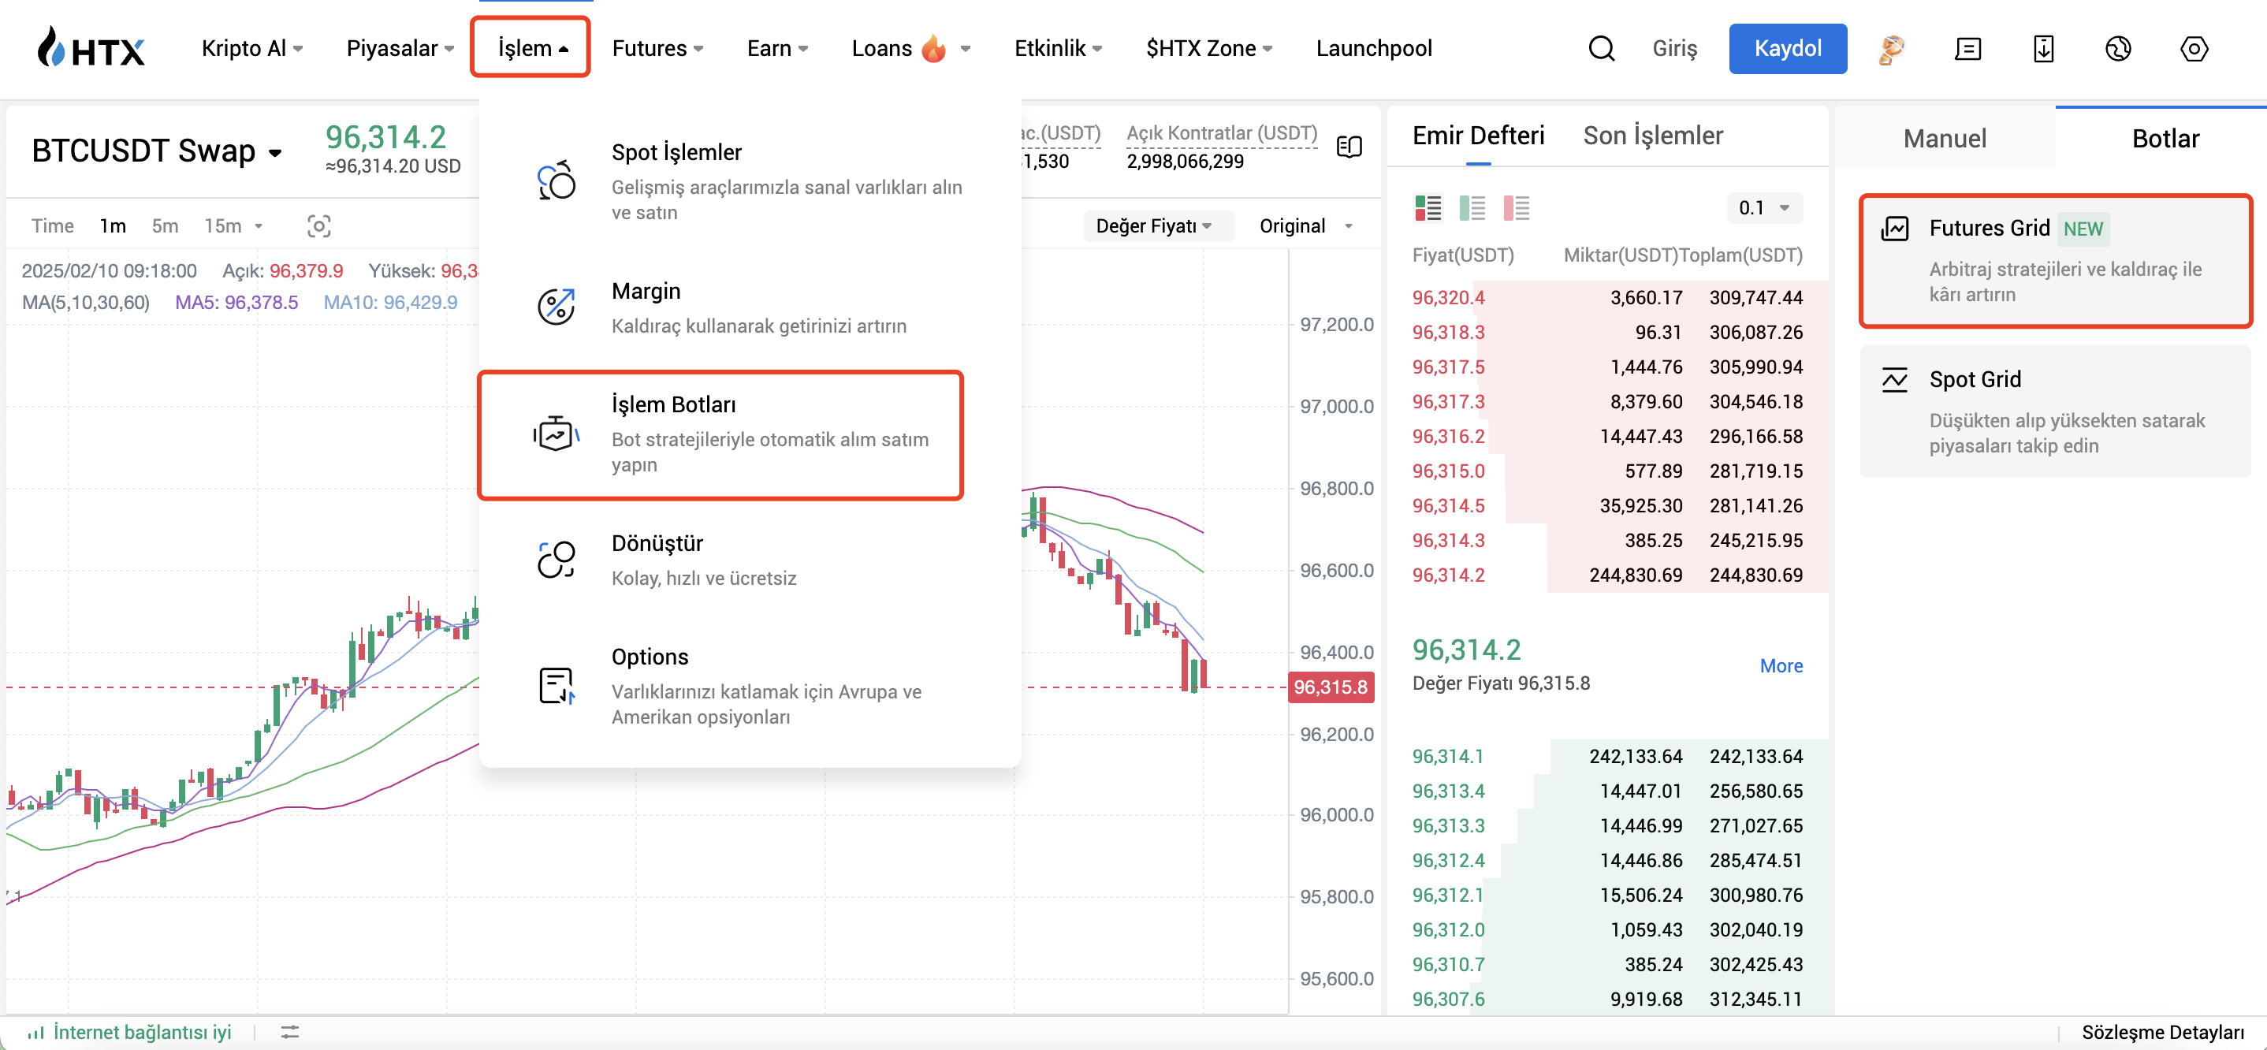Viewport: 2267px width, 1050px height.
Task: Select the 15m timeframe
Action: [x=222, y=226]
